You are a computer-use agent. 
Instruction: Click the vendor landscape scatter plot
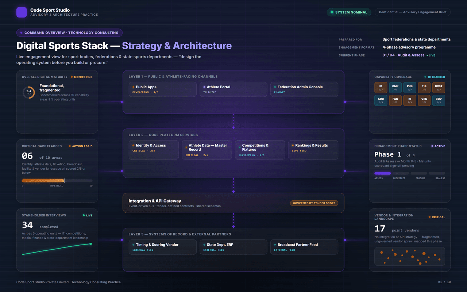(x=410, y=256)
